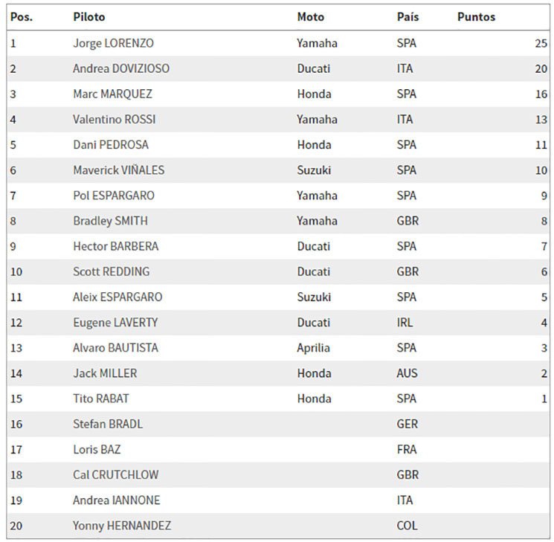Click the COL cell for Yonny HERNANDEZ

click(x=407, y=526)
